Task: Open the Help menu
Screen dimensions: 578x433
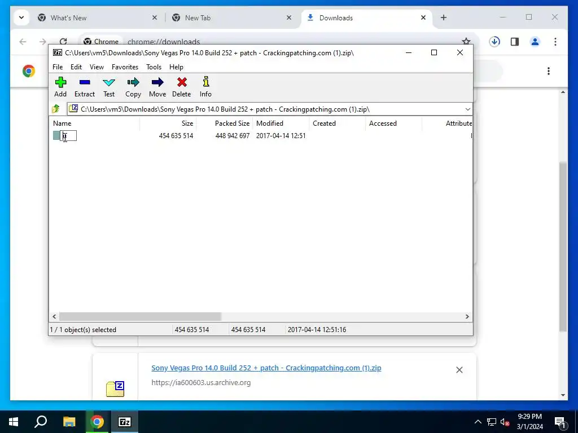Action: click(x=176, y=67)
